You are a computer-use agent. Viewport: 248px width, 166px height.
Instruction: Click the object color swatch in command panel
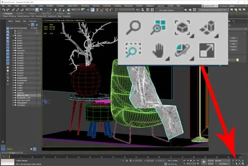coord(237,60)
